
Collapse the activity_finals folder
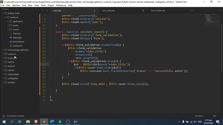[x=3, y=13]
